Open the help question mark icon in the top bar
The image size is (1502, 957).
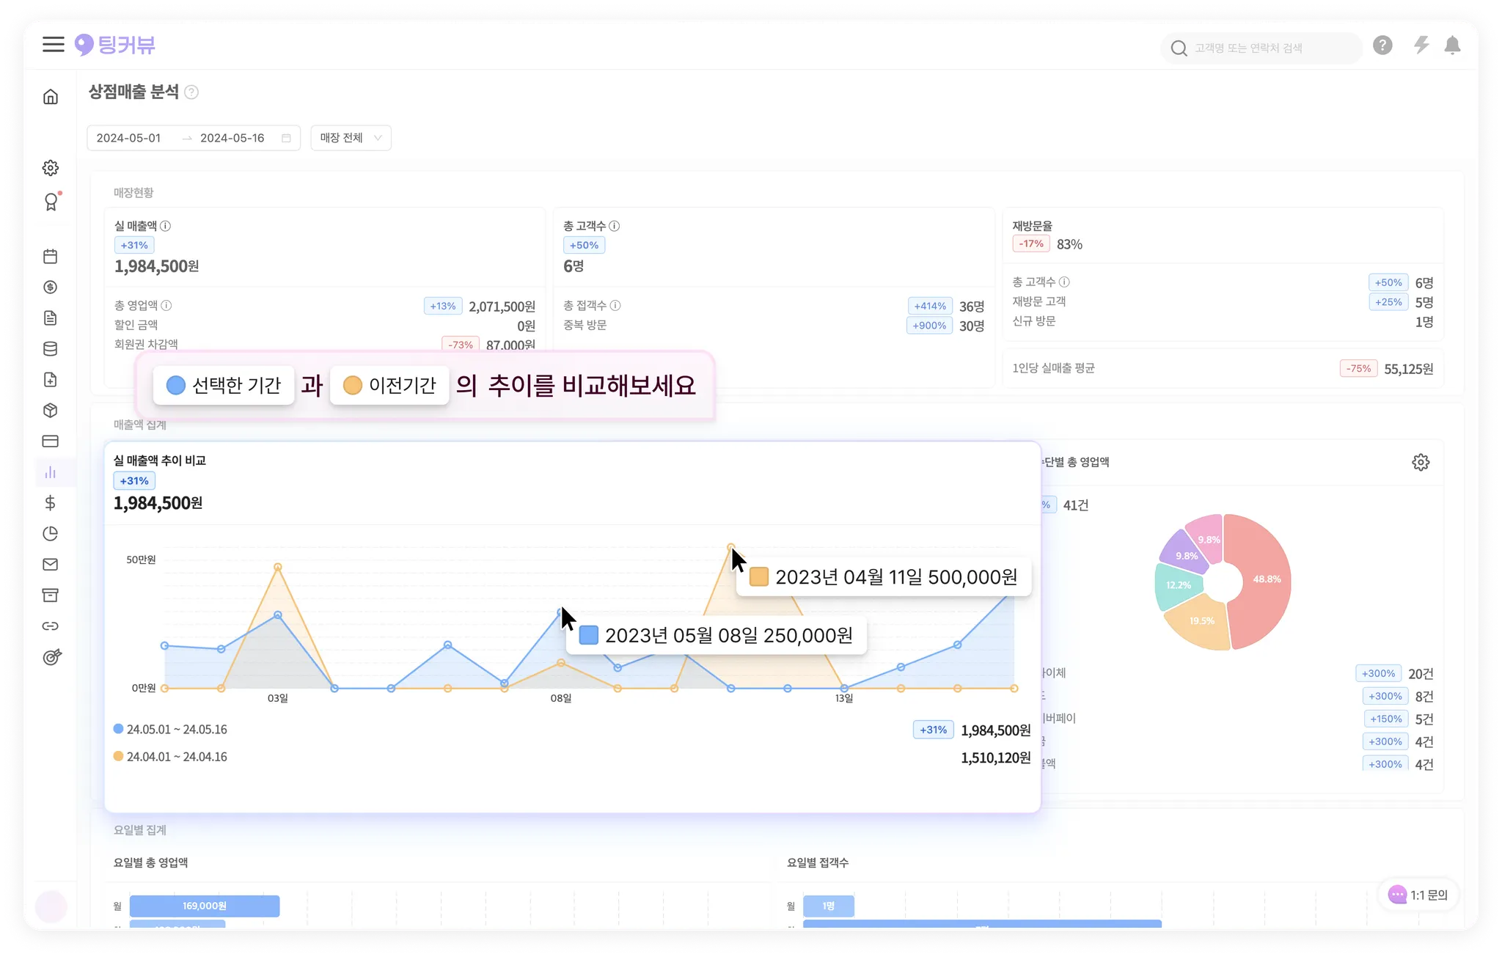[x=1382, y=45]
